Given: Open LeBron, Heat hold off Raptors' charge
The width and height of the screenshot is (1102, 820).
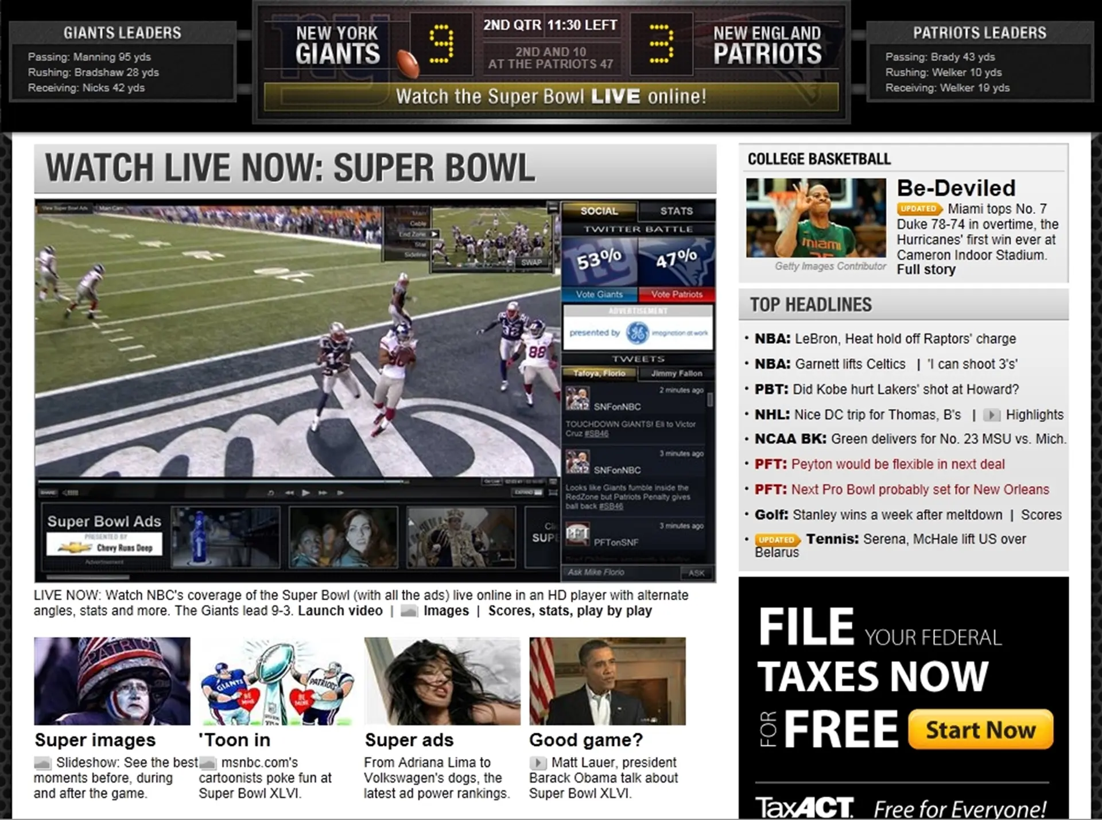Looking at the screenshot, I should point(905,339).
